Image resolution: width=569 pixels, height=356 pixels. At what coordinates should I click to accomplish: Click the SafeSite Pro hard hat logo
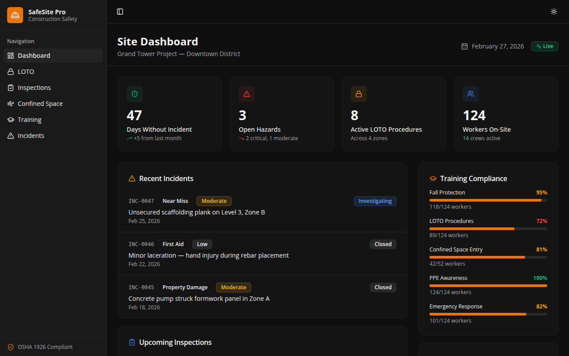pyautogui.click(x=15, y=15)
